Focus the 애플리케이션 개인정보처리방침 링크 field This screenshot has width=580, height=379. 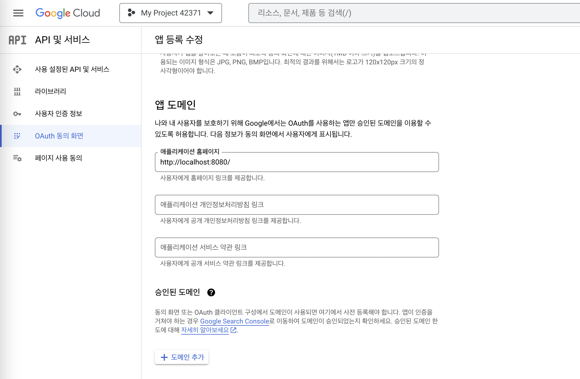(x=297, y=205)
